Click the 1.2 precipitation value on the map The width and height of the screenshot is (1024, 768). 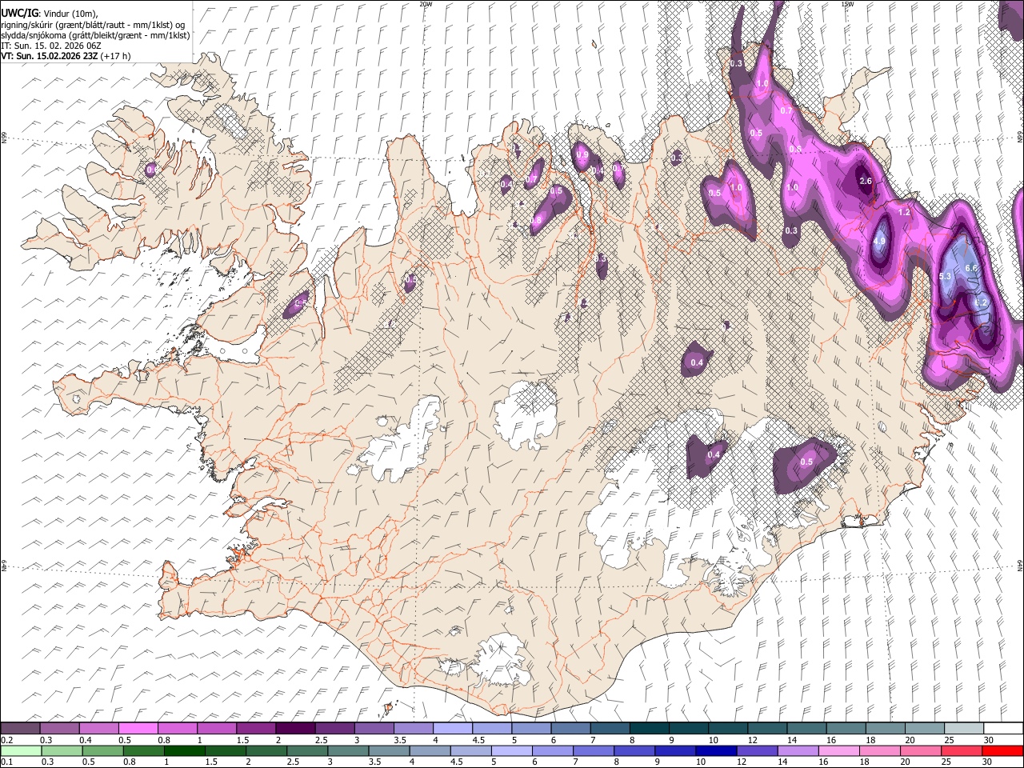[x=905, y=213]
